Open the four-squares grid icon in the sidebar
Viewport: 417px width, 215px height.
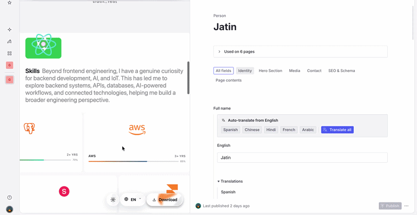point(9,53)
